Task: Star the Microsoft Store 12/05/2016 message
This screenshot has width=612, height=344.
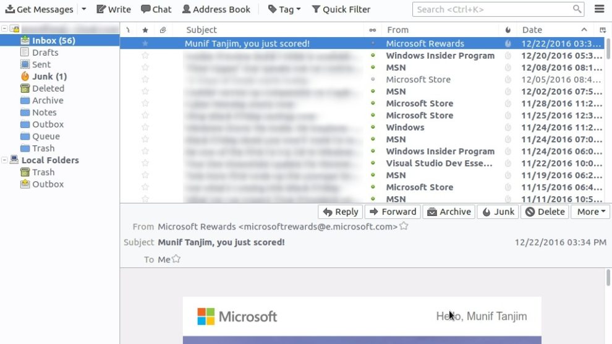Action: point(145,79)
